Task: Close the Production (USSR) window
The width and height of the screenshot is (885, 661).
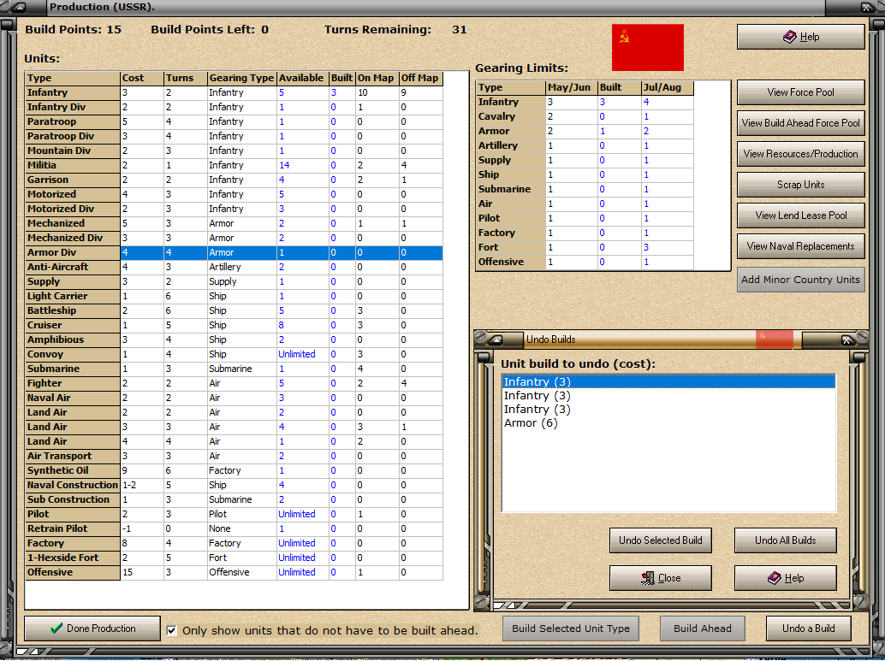Action: (x=867, y=8)
